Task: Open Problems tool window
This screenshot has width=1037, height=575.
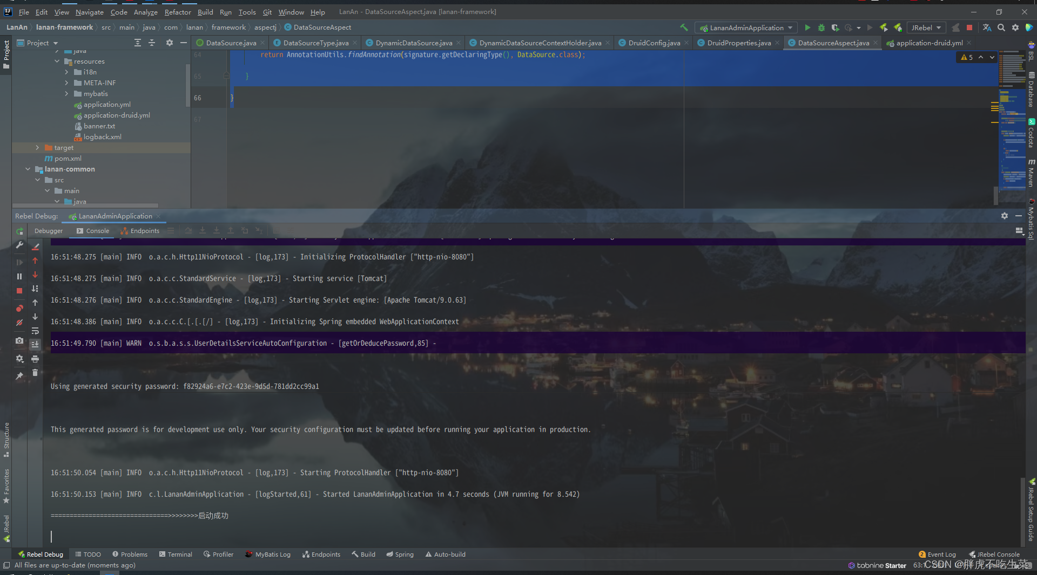Action: click(130, 555)
